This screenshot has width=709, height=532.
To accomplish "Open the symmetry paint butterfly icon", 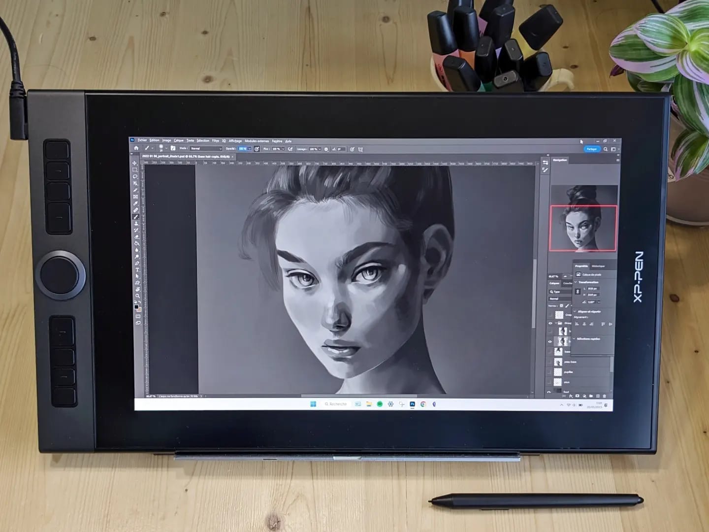I will [x=360, y=150].
